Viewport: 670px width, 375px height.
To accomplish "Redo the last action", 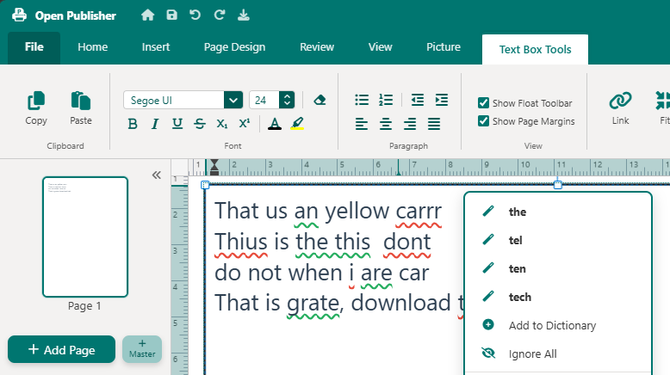I will tap(220, 15).
